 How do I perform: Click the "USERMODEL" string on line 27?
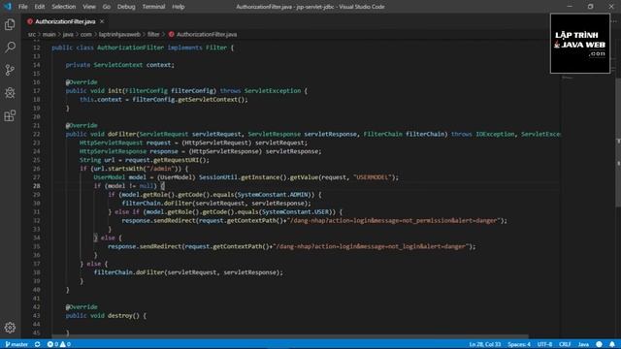(373, 177)
